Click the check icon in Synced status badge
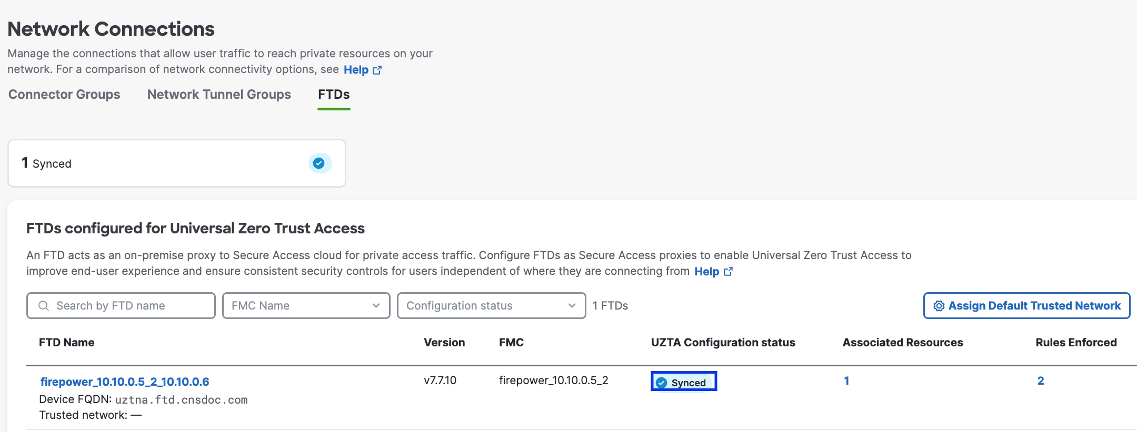Screen dimensions: 1137x432 (662, 383)
